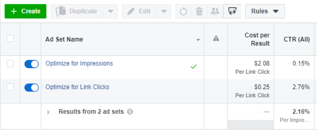Screen dimensions: 317x130
Task: Expand Results from 2 ad sets row
Action: click(48, 112)
